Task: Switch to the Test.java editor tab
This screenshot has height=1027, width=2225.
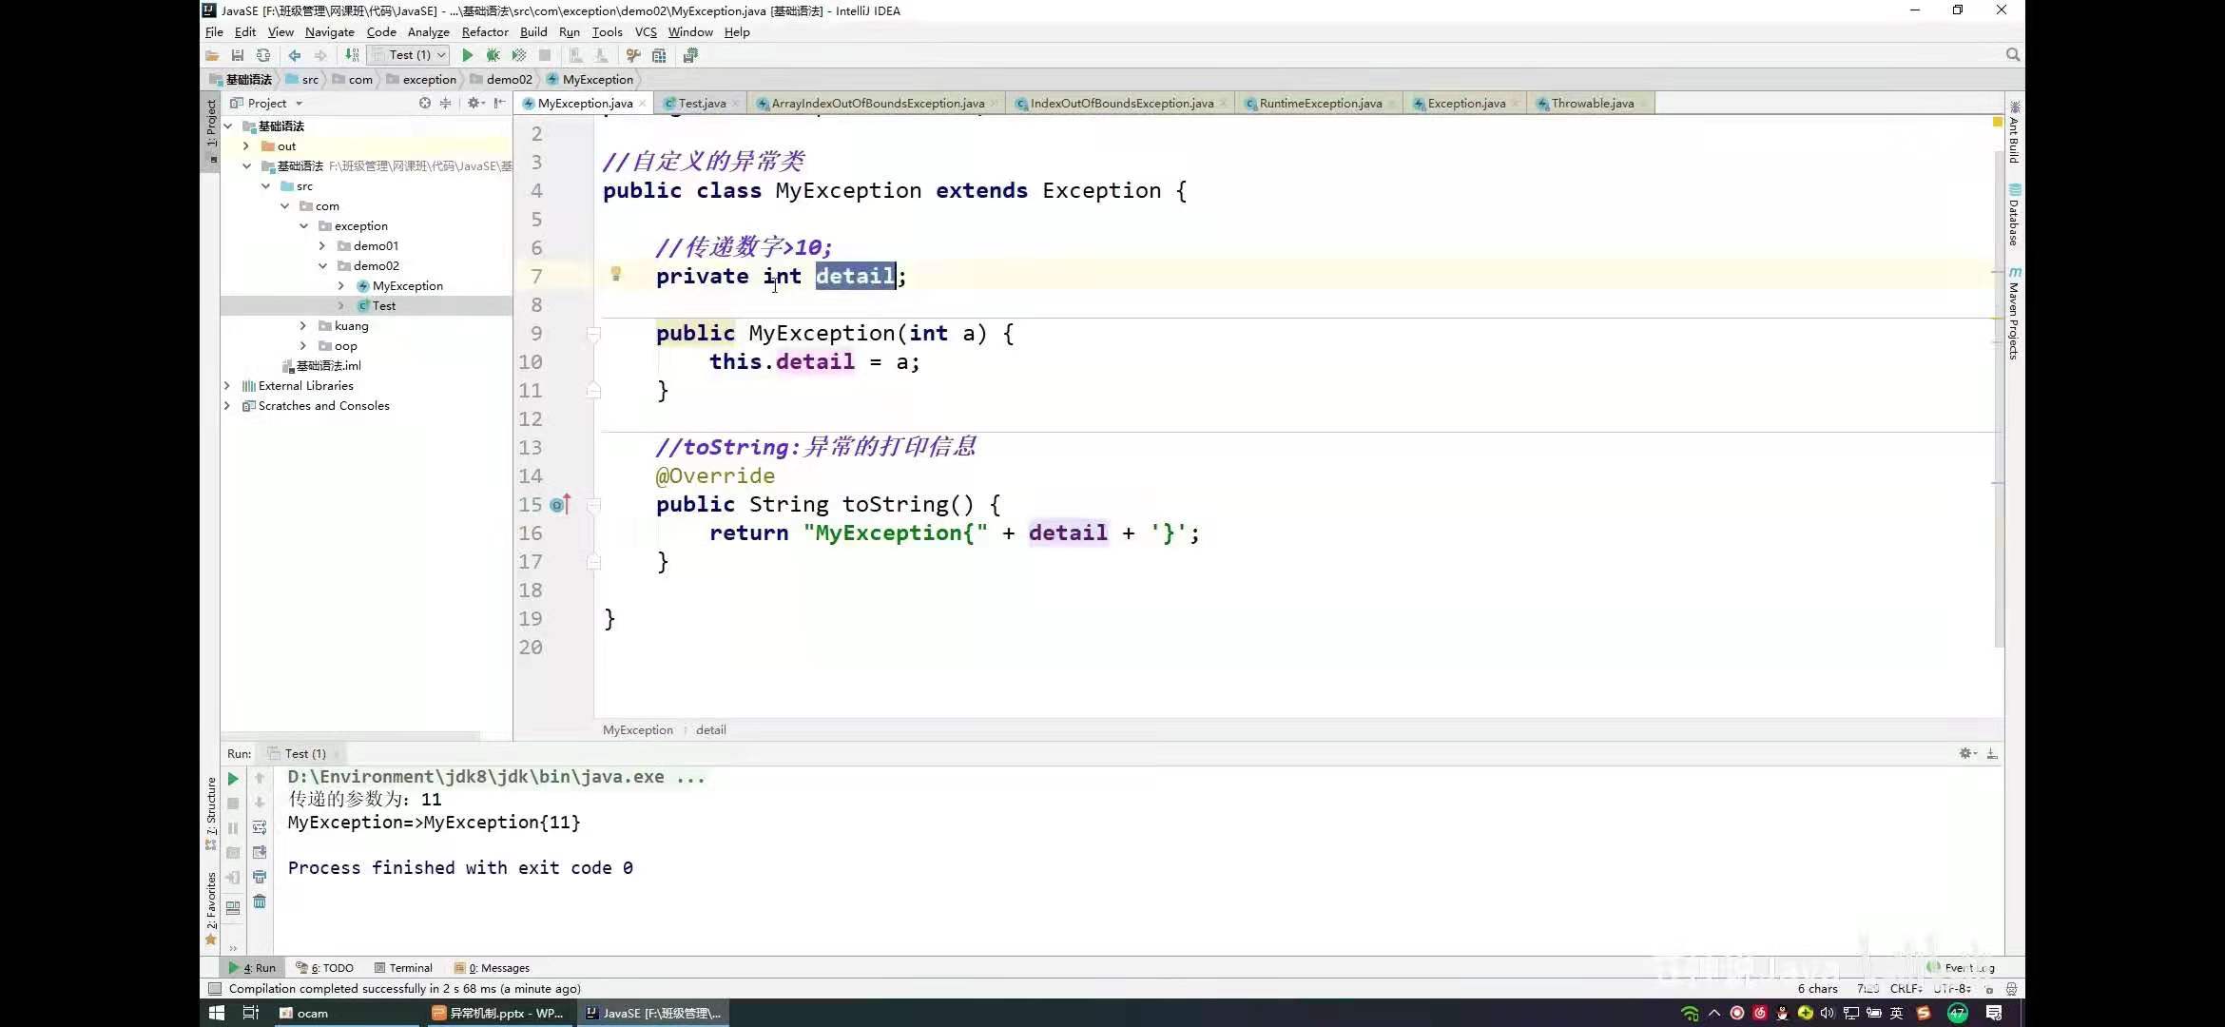Action: [x=702, y=103]
